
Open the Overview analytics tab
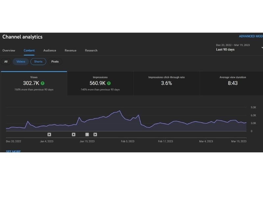pyautogui.click(x=9, y=51)
